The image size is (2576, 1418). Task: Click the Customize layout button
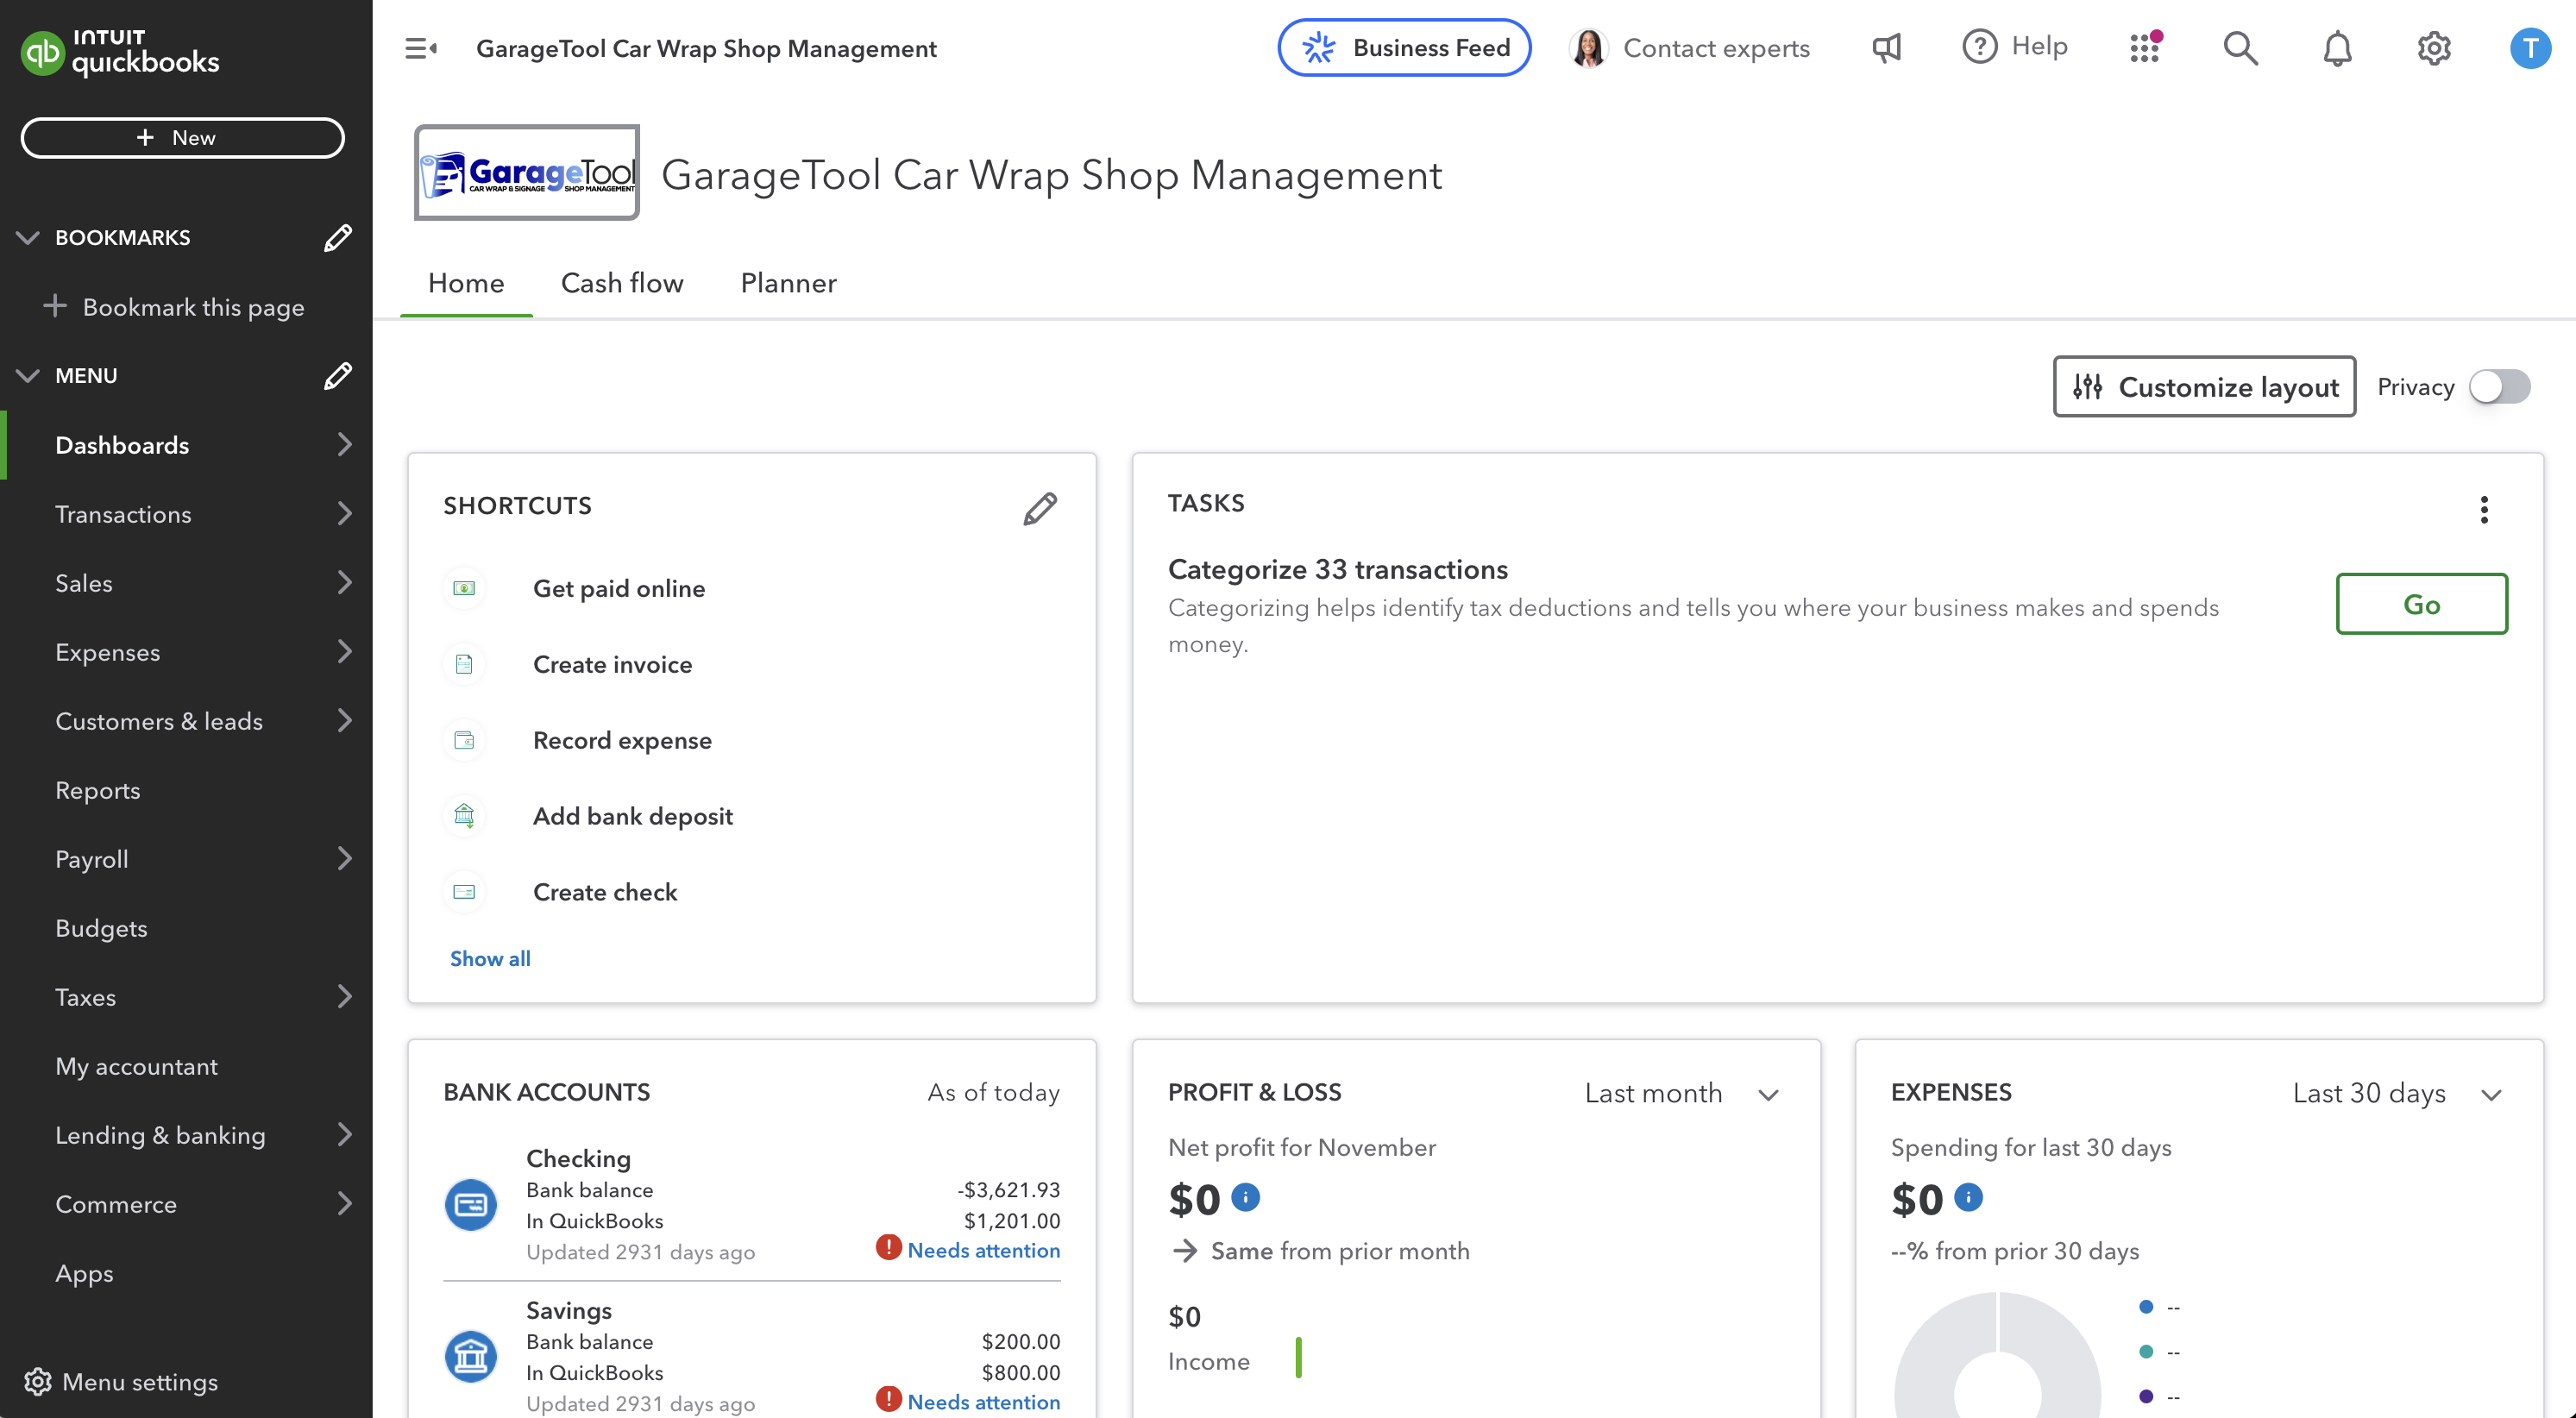[x=2204, y=387]
